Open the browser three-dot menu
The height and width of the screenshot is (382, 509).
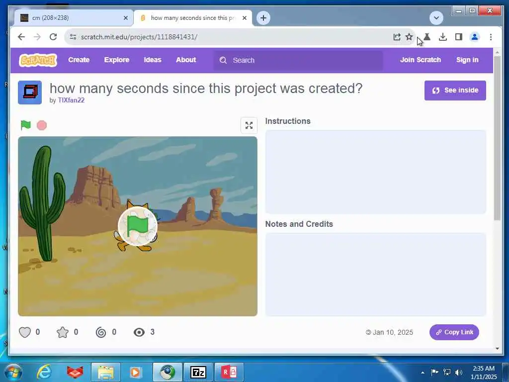tap(491, 37)
